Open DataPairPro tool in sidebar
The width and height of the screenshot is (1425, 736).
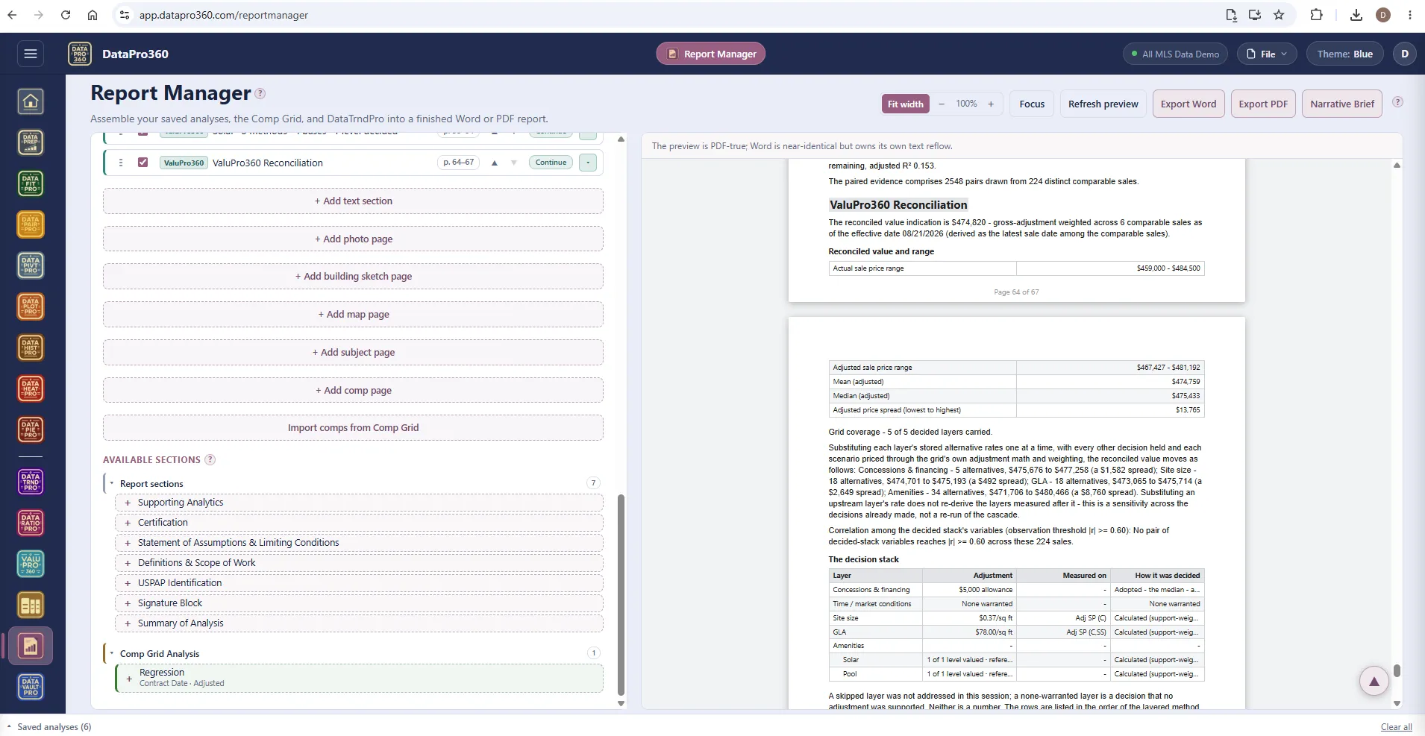(31, 224)
